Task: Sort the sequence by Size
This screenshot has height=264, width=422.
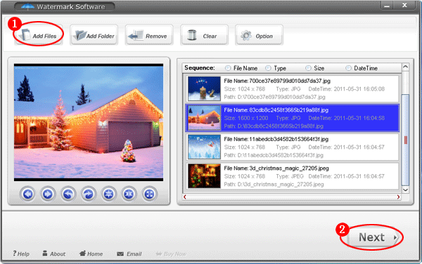Action: point(309,68)
